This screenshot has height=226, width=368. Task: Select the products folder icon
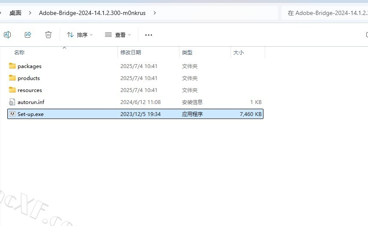(x=12, y=78)
